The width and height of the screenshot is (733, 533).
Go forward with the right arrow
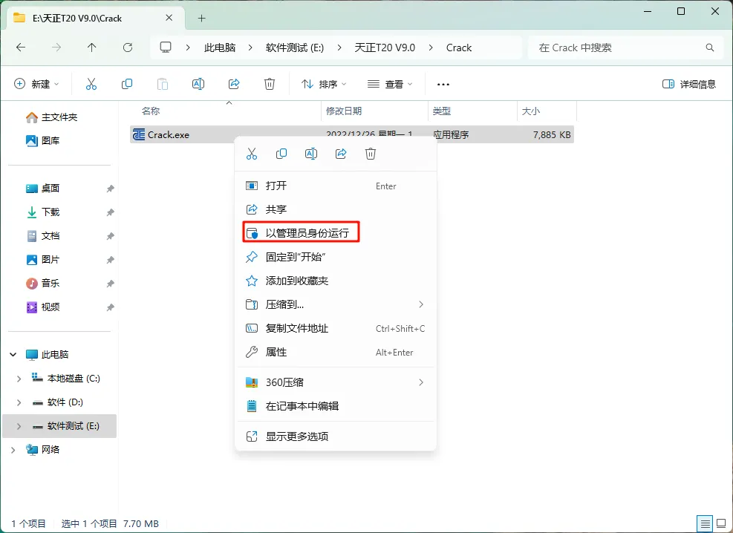coord(56,48)
